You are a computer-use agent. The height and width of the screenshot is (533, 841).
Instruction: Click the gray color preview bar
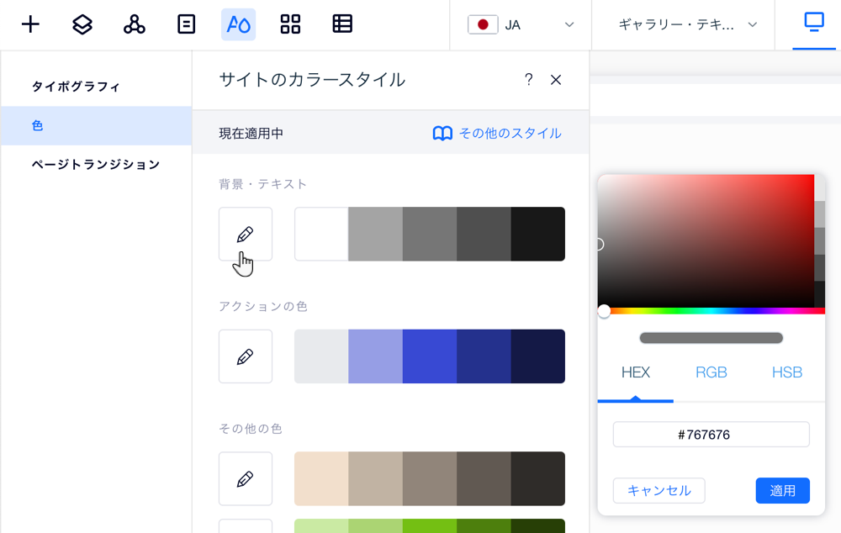pyautogui.click(x=711, y=338)
